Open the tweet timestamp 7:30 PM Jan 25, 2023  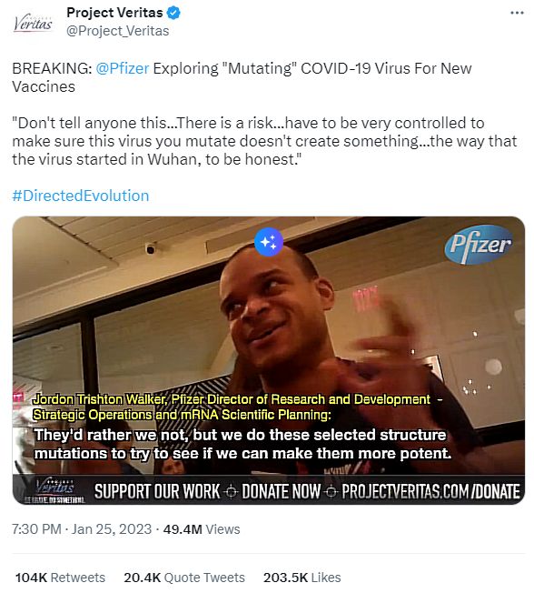[x=82, y=529]
